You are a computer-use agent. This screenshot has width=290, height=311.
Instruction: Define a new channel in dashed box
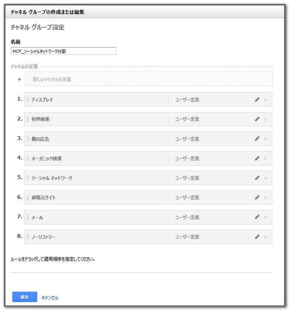click(149, 79)
